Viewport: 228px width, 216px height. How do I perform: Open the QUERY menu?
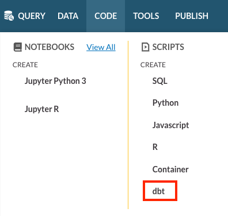pos(32,16)
